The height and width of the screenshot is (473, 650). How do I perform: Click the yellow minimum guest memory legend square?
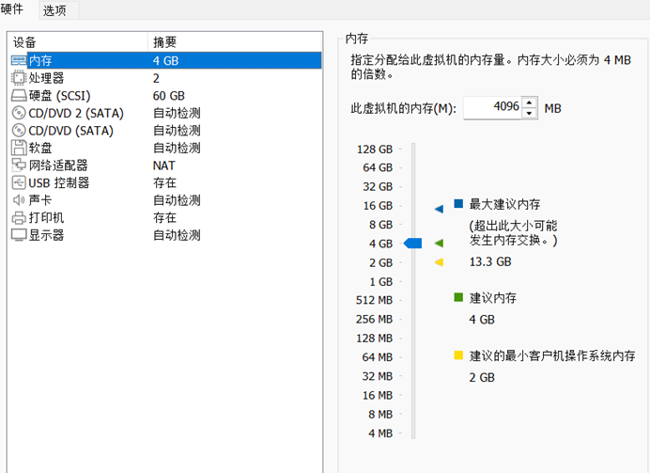click(x=458, y=355)
